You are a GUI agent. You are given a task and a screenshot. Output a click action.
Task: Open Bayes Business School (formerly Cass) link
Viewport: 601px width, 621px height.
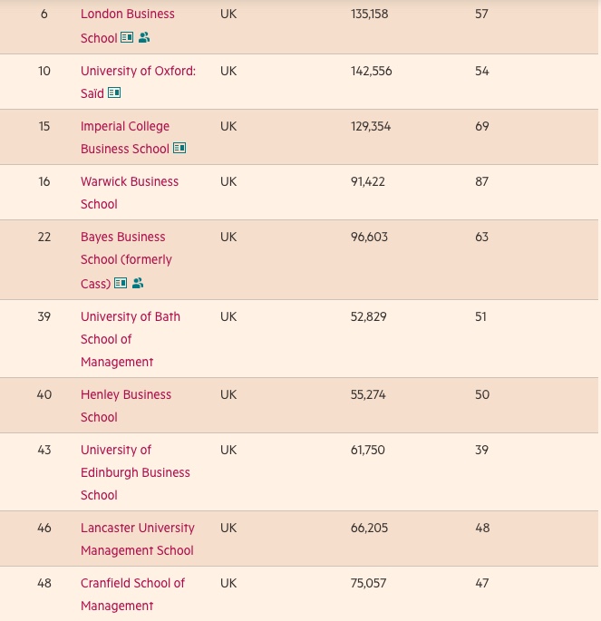tap(126, 260)
